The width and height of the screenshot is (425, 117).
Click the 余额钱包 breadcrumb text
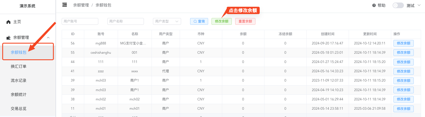click(x=103, y=5)
